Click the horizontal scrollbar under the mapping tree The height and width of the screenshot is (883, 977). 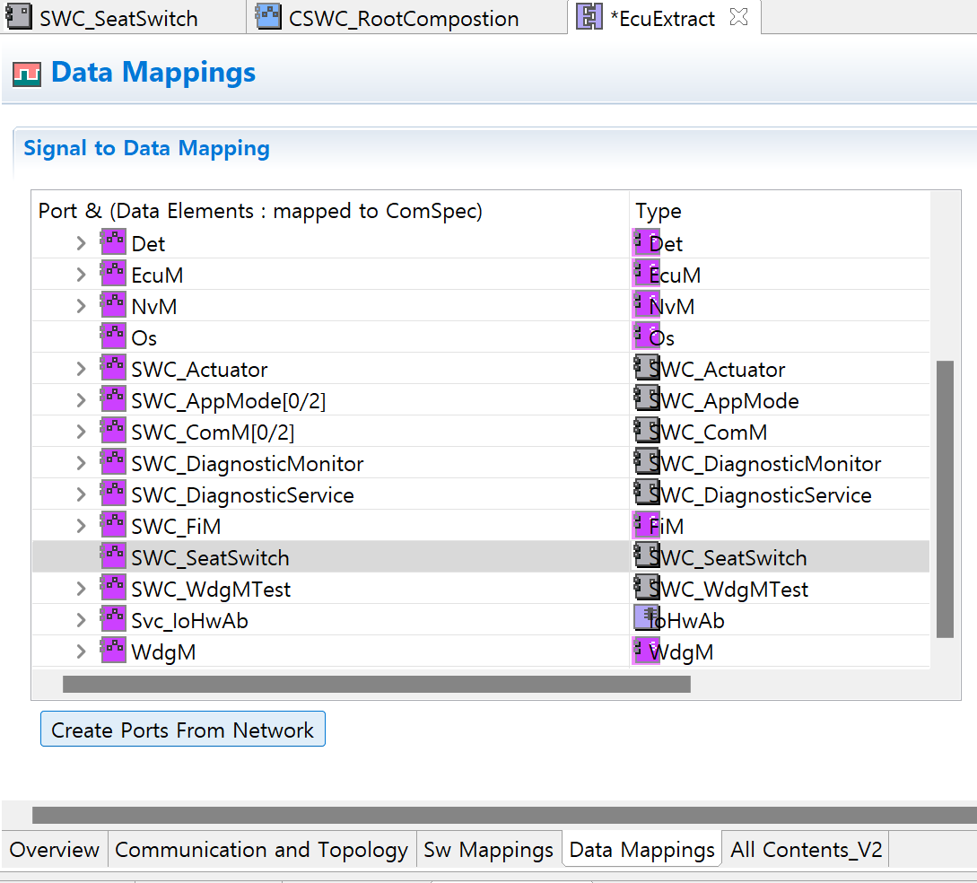[x=376, y=684]
